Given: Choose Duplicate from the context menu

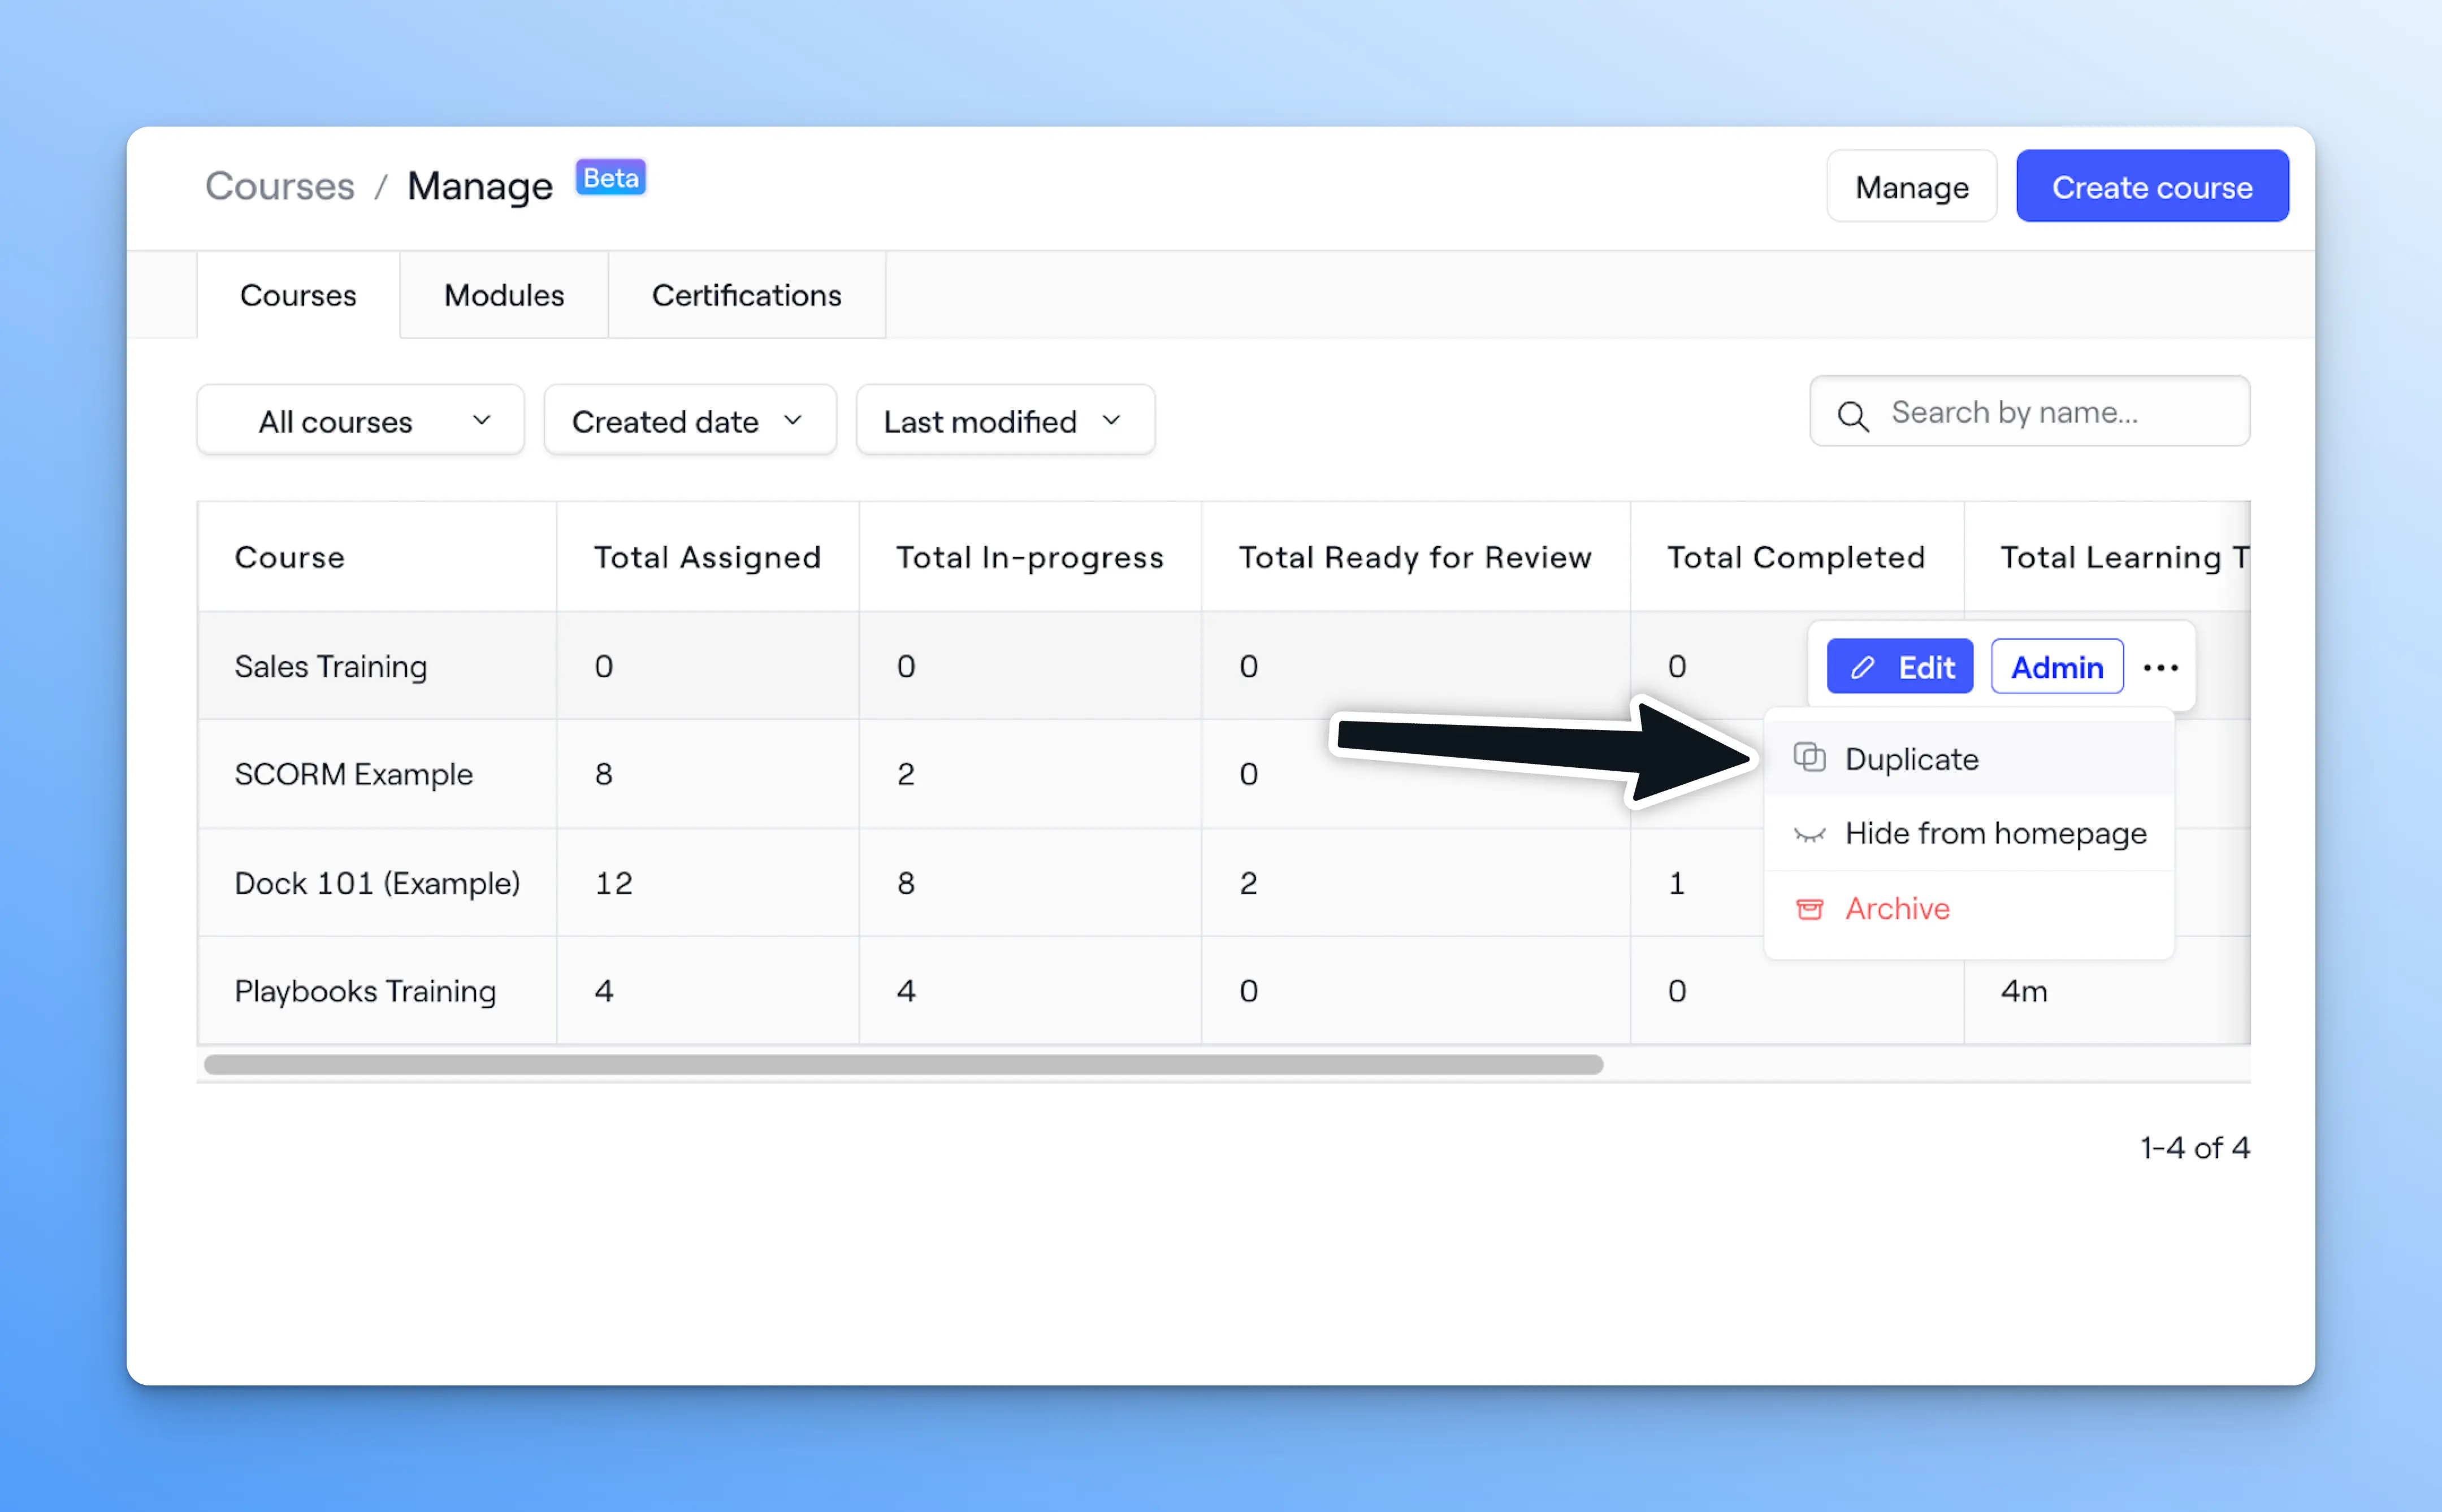Looking at the screenshot, I should click(x=1969, y=759).
